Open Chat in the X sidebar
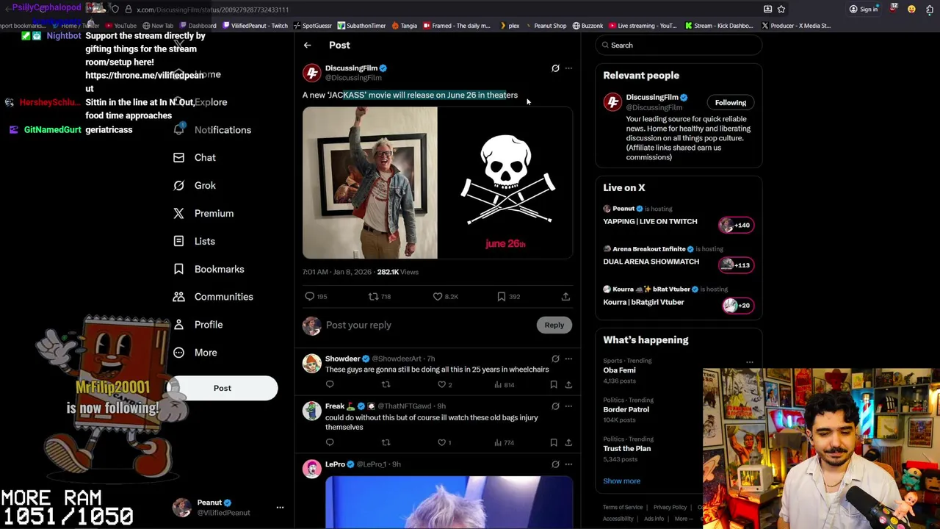Image resolution: width=940 pixels, height=529 pixels. point(195,158)
